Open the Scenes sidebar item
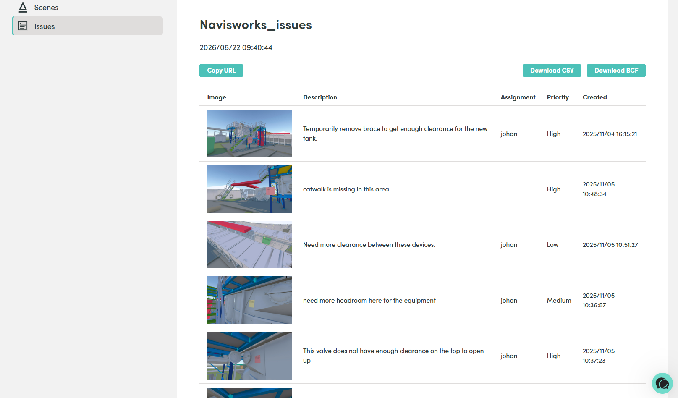The width and height of the screenshot is (678, 398). 87,8
